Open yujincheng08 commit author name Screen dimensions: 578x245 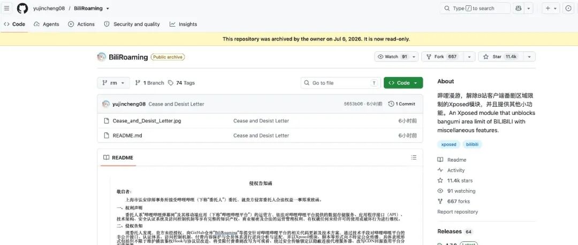[129, 104]
